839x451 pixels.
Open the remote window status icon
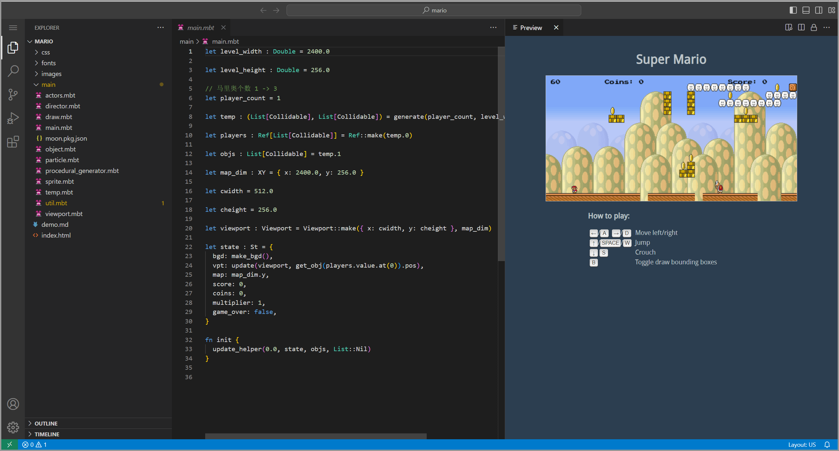point(9,444)
